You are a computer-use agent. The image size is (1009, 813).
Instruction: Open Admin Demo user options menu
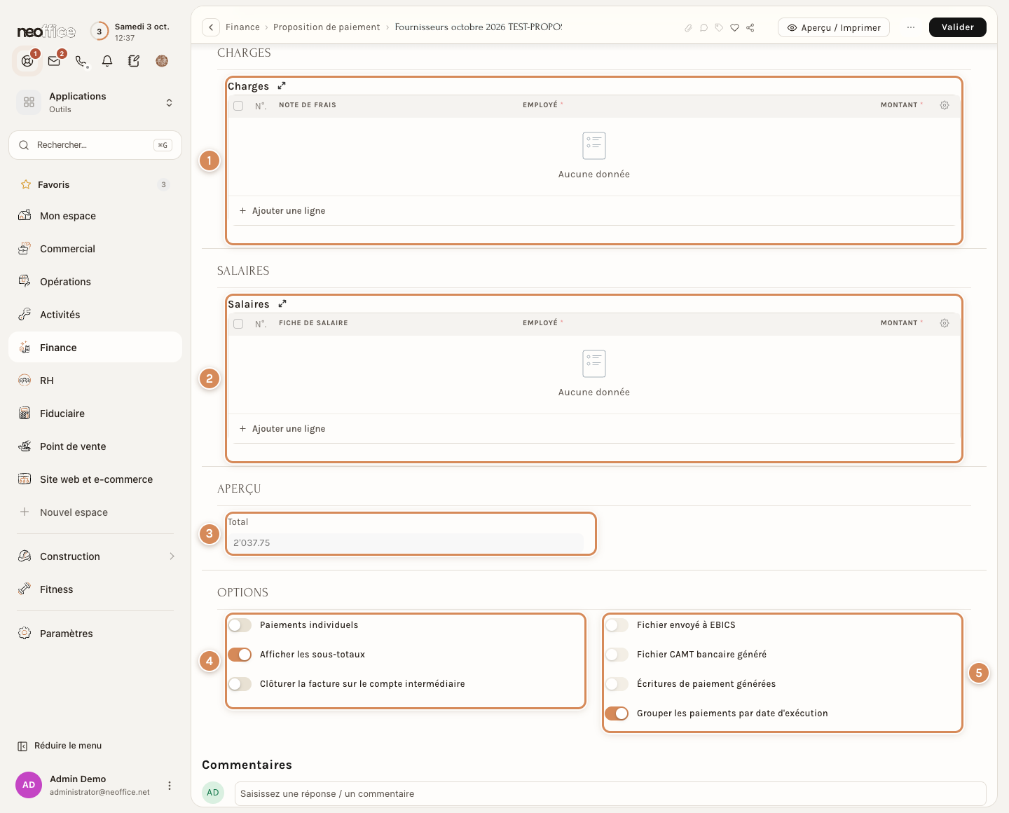pyautogui.click(x=170, y=786)
